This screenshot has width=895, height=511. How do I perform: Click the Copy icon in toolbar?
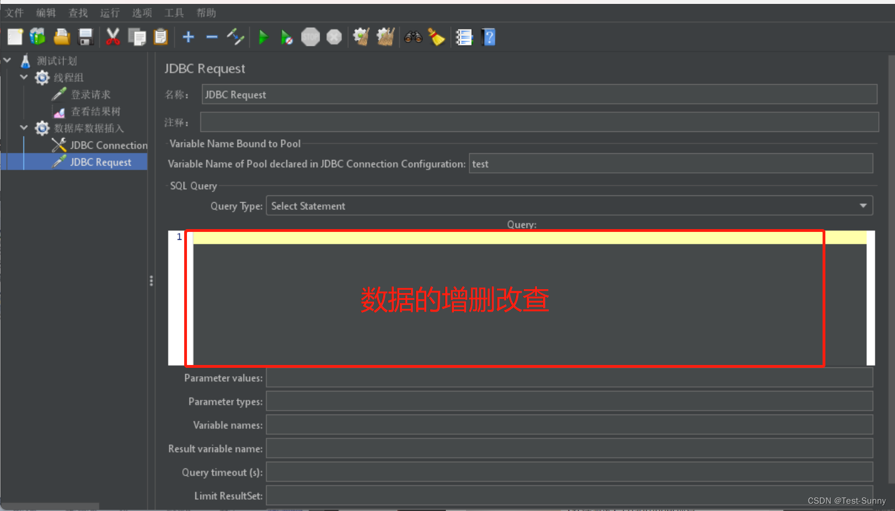[x=137, y=37]
